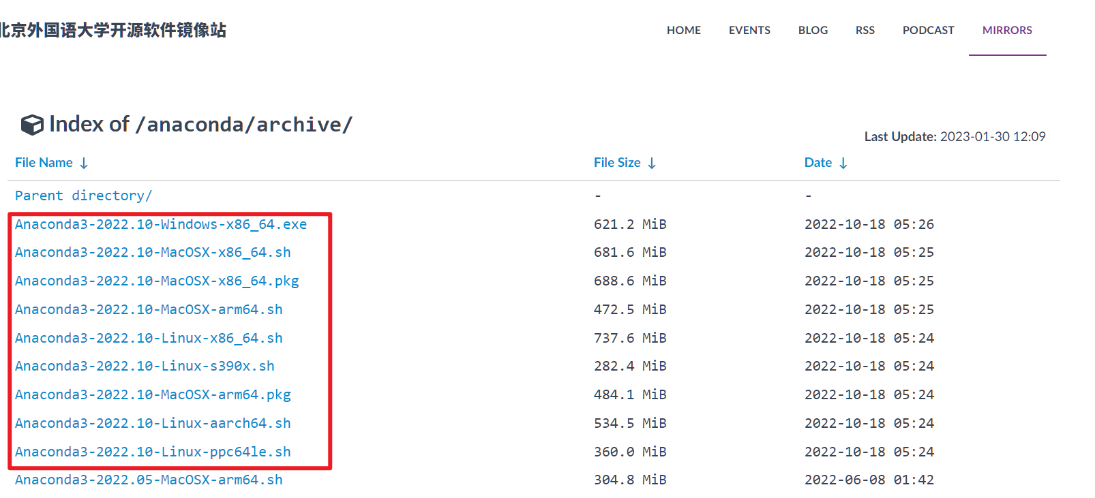Download Anaconda3-2022.10-Linux-s390x.sh
1095x498 pixels.
pos(145,366)
